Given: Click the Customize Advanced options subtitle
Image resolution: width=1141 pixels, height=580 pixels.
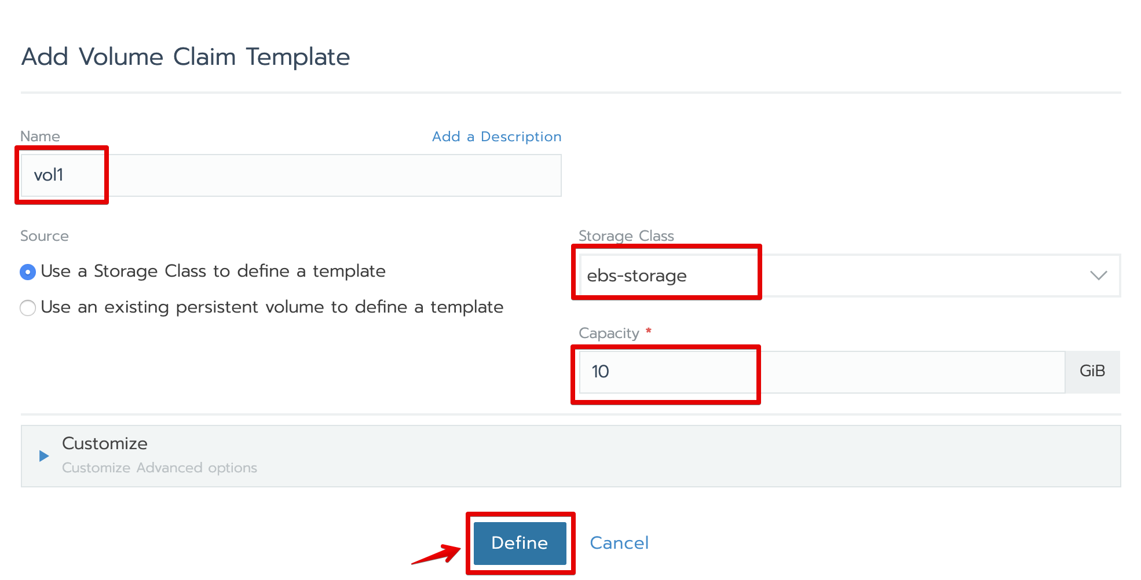Looking at the screenshot, I should pyautogui.click(x=159, y=468).
